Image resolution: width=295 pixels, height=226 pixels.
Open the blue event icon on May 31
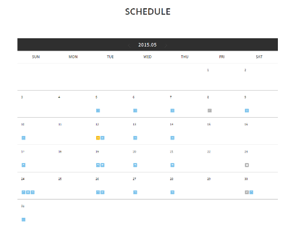(x=24, y=220)
